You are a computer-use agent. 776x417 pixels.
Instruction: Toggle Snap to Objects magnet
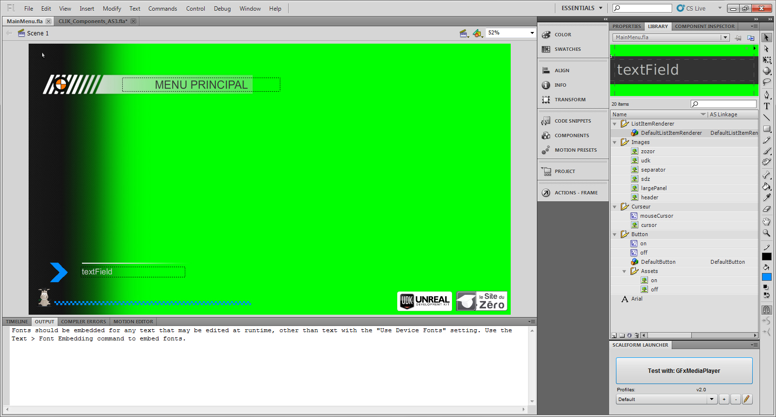(x=767, y=310)
